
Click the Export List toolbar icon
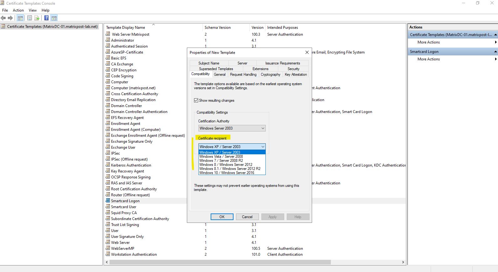pos(37,18)
